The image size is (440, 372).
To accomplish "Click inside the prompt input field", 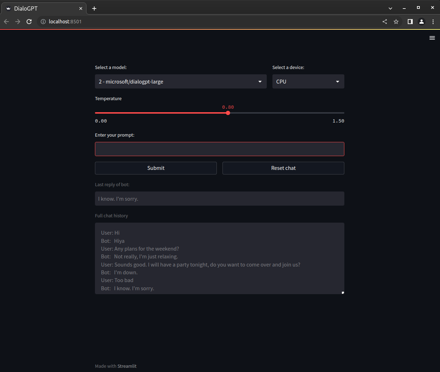I will point(219,149).
